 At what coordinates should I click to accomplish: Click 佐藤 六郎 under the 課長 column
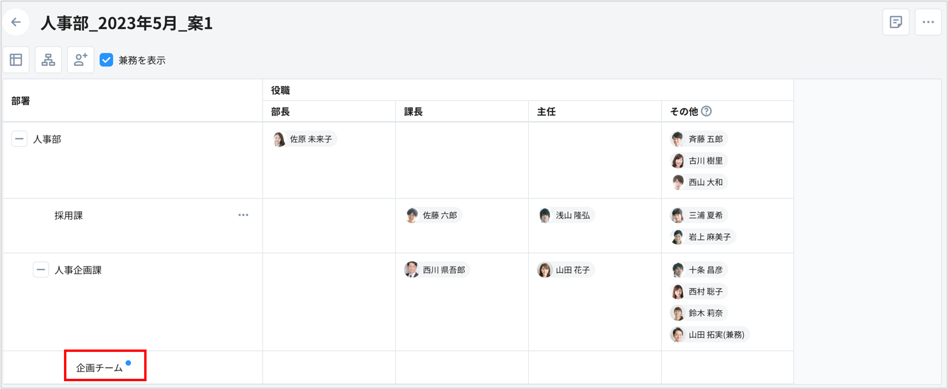point(433,215)
